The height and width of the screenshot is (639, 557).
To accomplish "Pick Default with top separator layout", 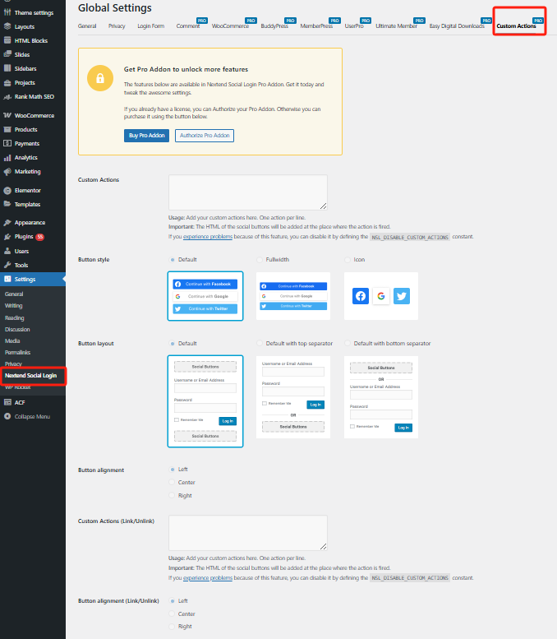I will click(x=260, y=344).
